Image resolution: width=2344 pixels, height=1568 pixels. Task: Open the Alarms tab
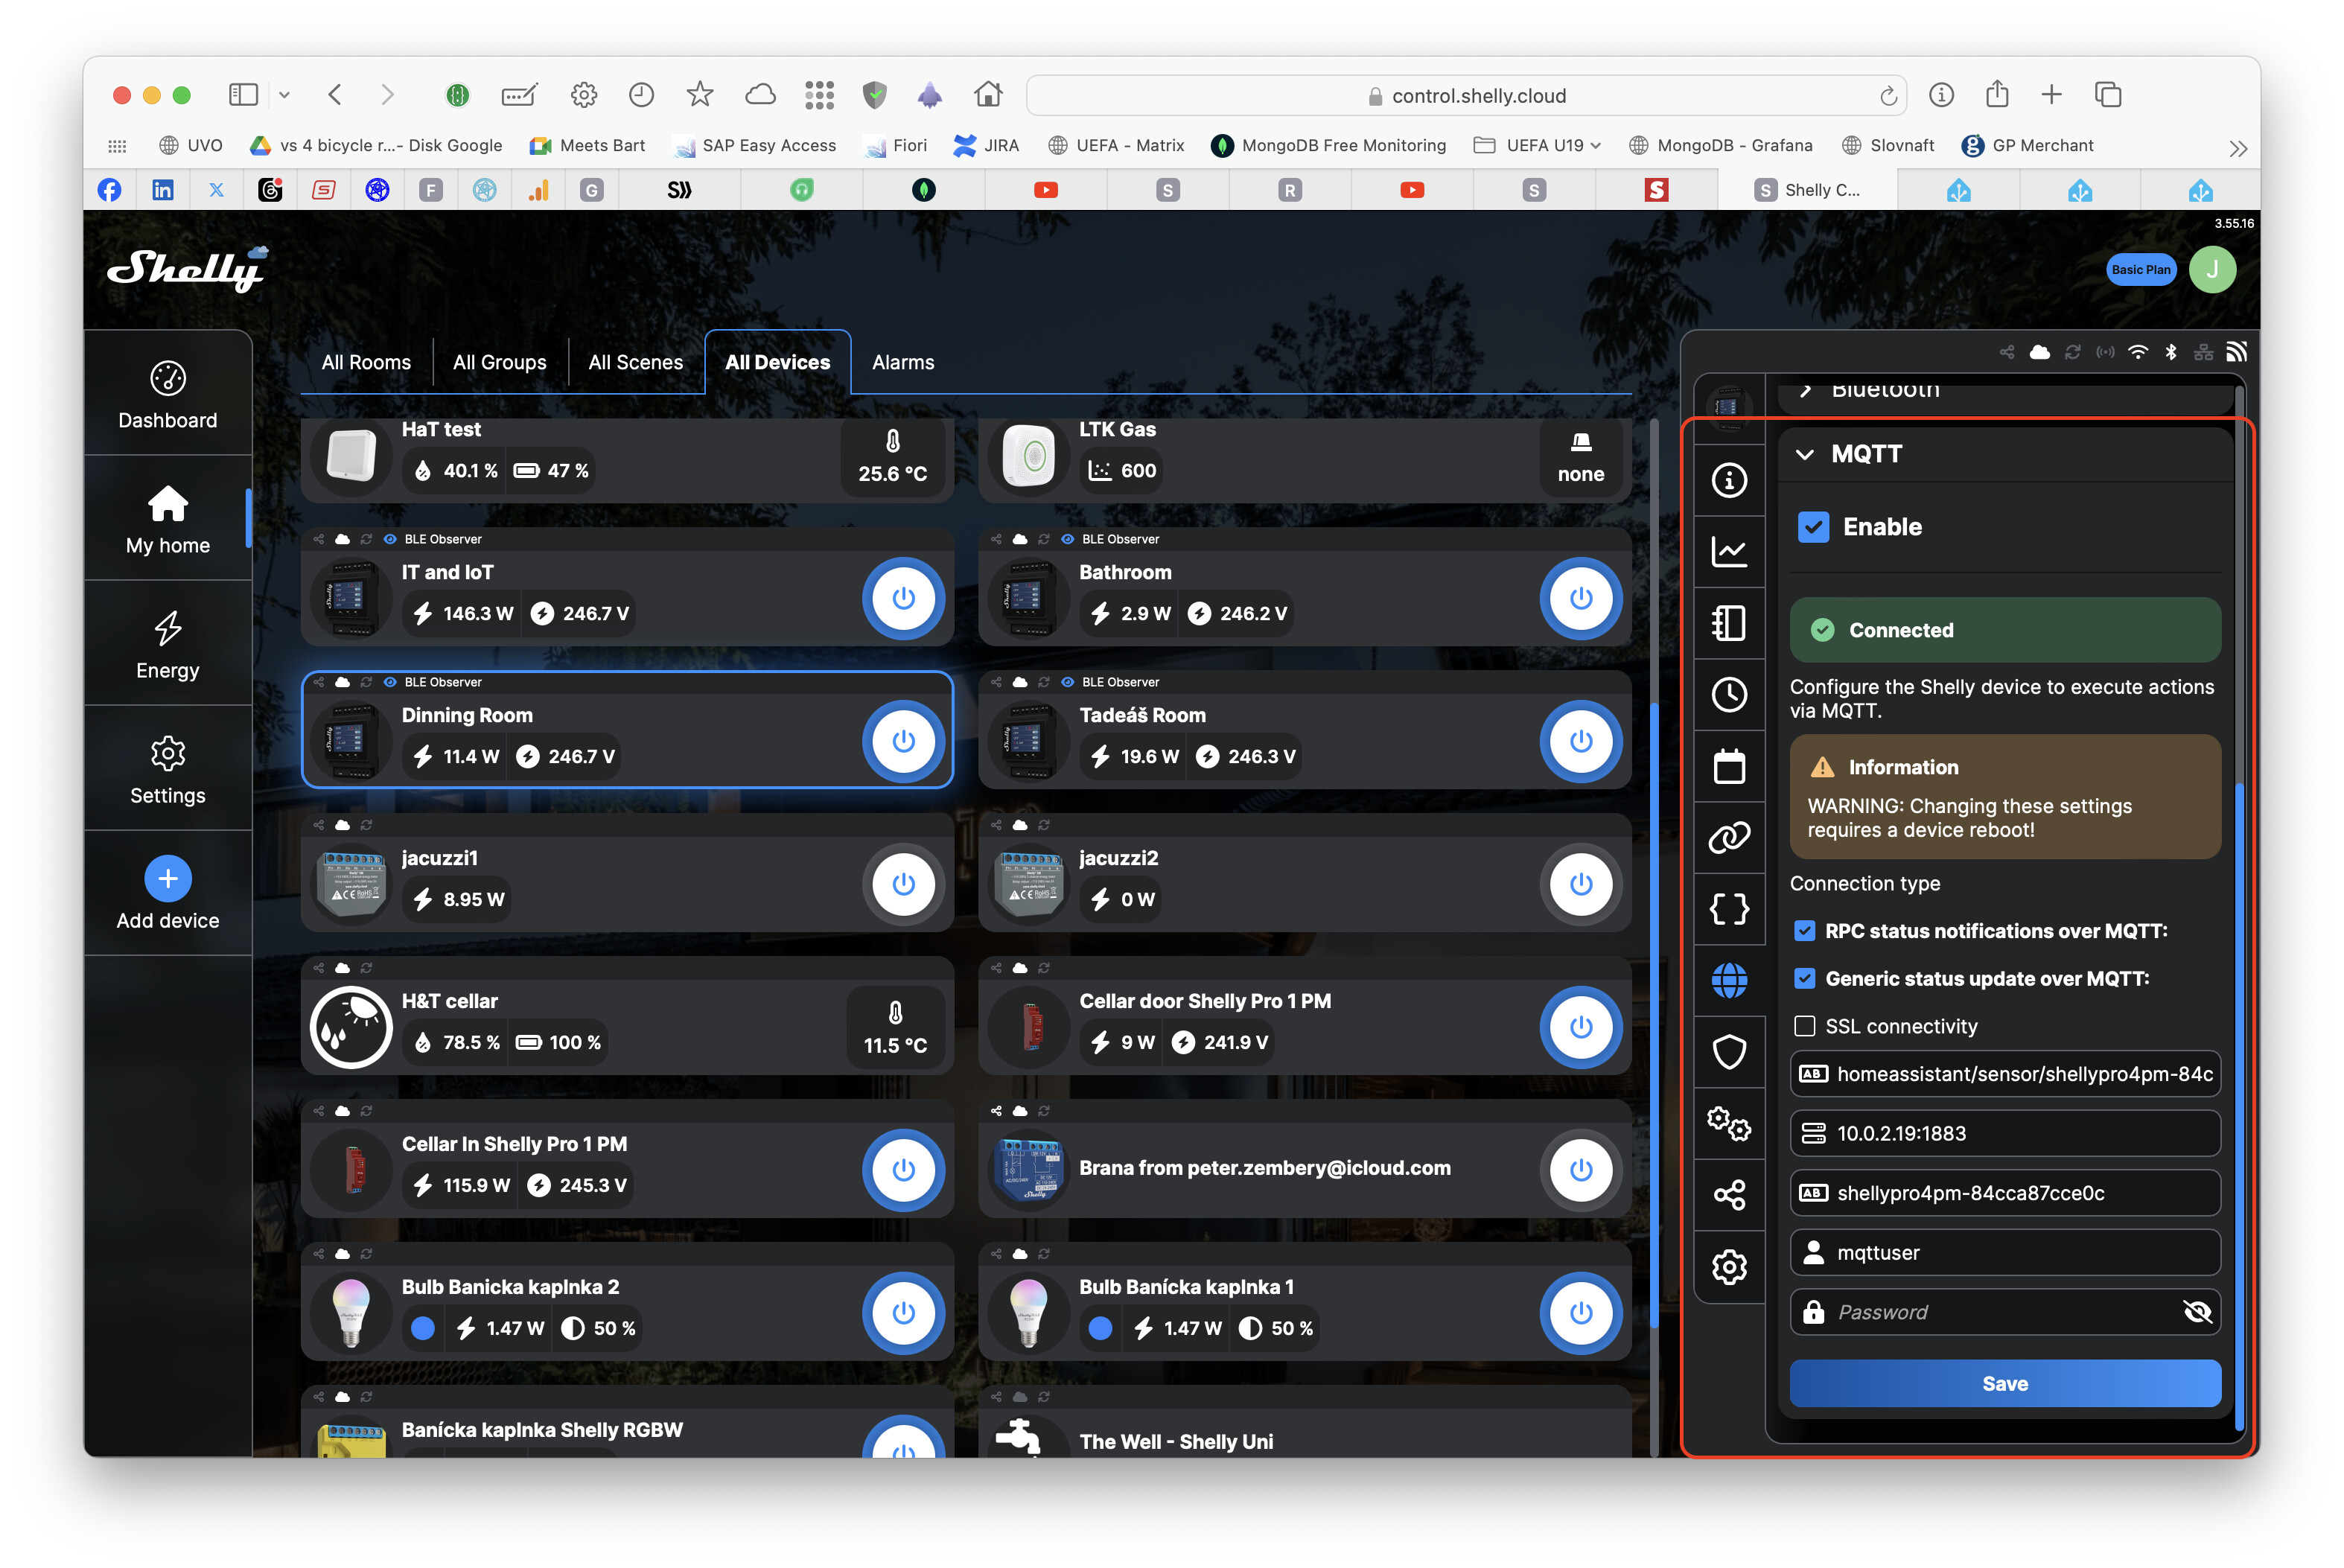(902, 362)
